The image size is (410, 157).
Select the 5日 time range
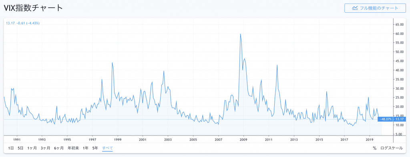pos(20,148)
